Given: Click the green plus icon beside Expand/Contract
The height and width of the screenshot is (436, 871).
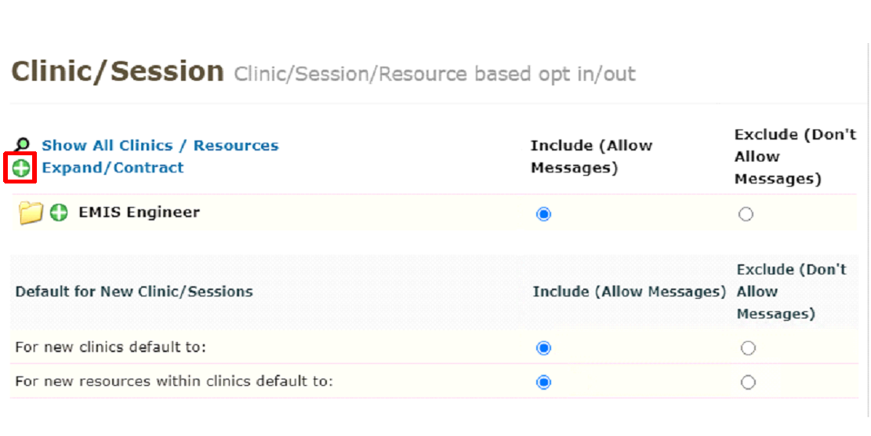Looking at the screenshot, I should (x=21, y=168).
